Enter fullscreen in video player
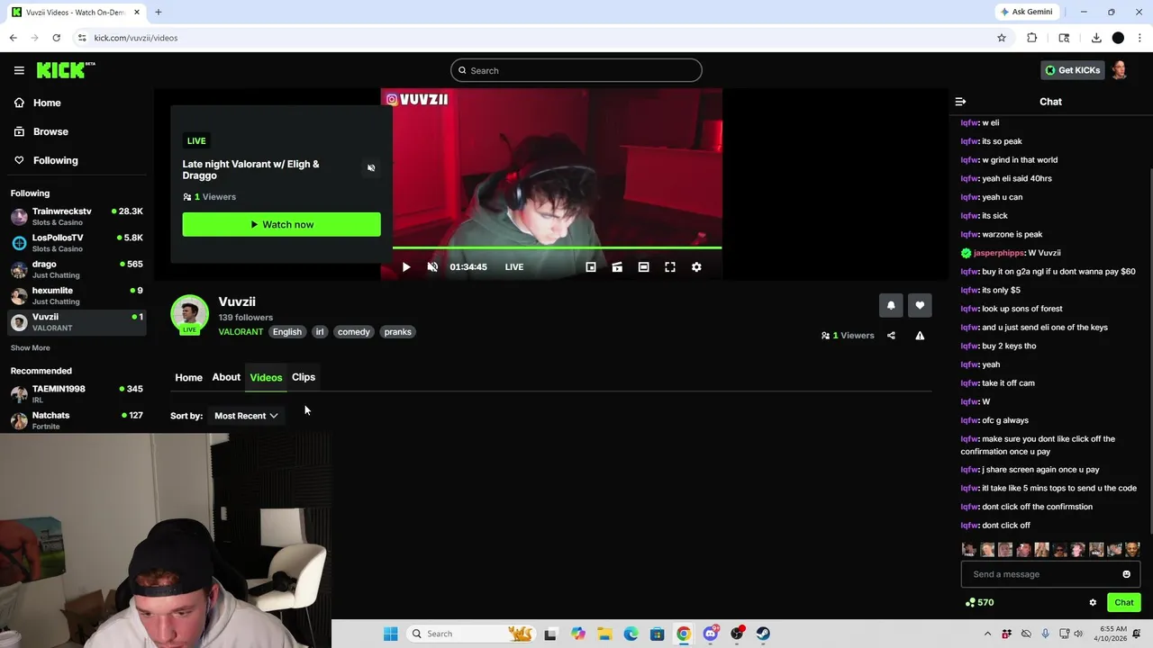 670,267
